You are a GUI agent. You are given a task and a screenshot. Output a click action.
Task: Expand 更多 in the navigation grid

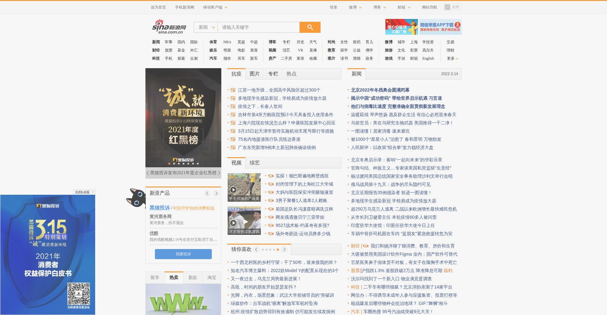(452, 58)
